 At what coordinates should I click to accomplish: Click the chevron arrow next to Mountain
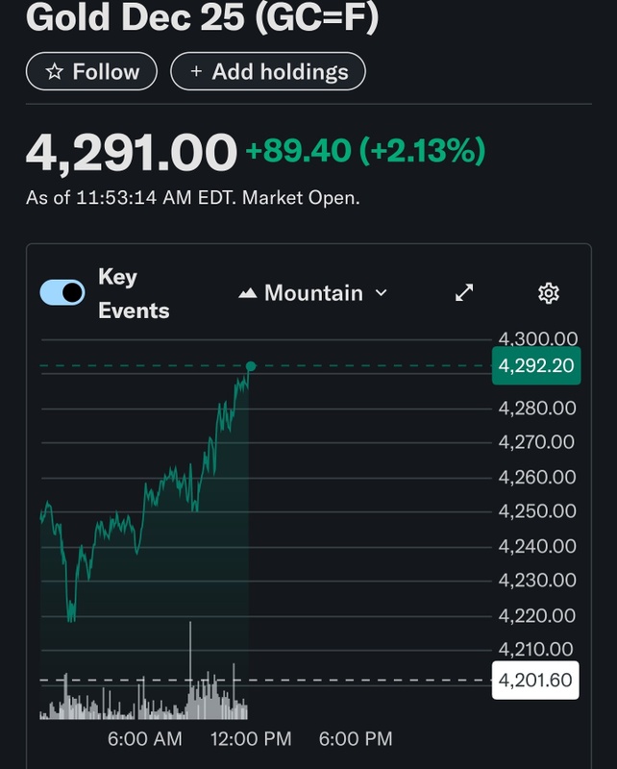pos(381,293)
